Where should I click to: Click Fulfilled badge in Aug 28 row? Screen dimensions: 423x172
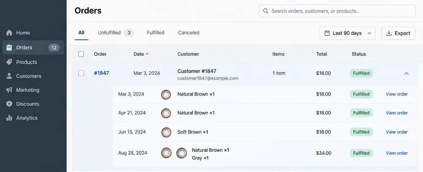pos(361,153)
